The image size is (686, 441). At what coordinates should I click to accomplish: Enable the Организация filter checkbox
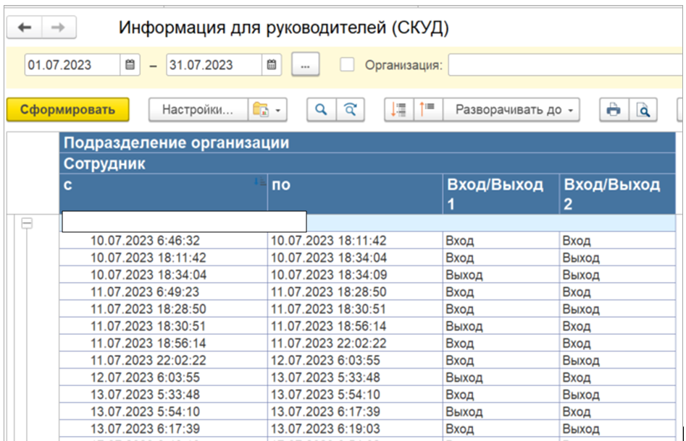point(348,64)
